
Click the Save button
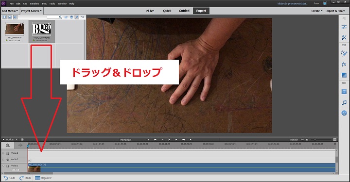pos(316,3)
